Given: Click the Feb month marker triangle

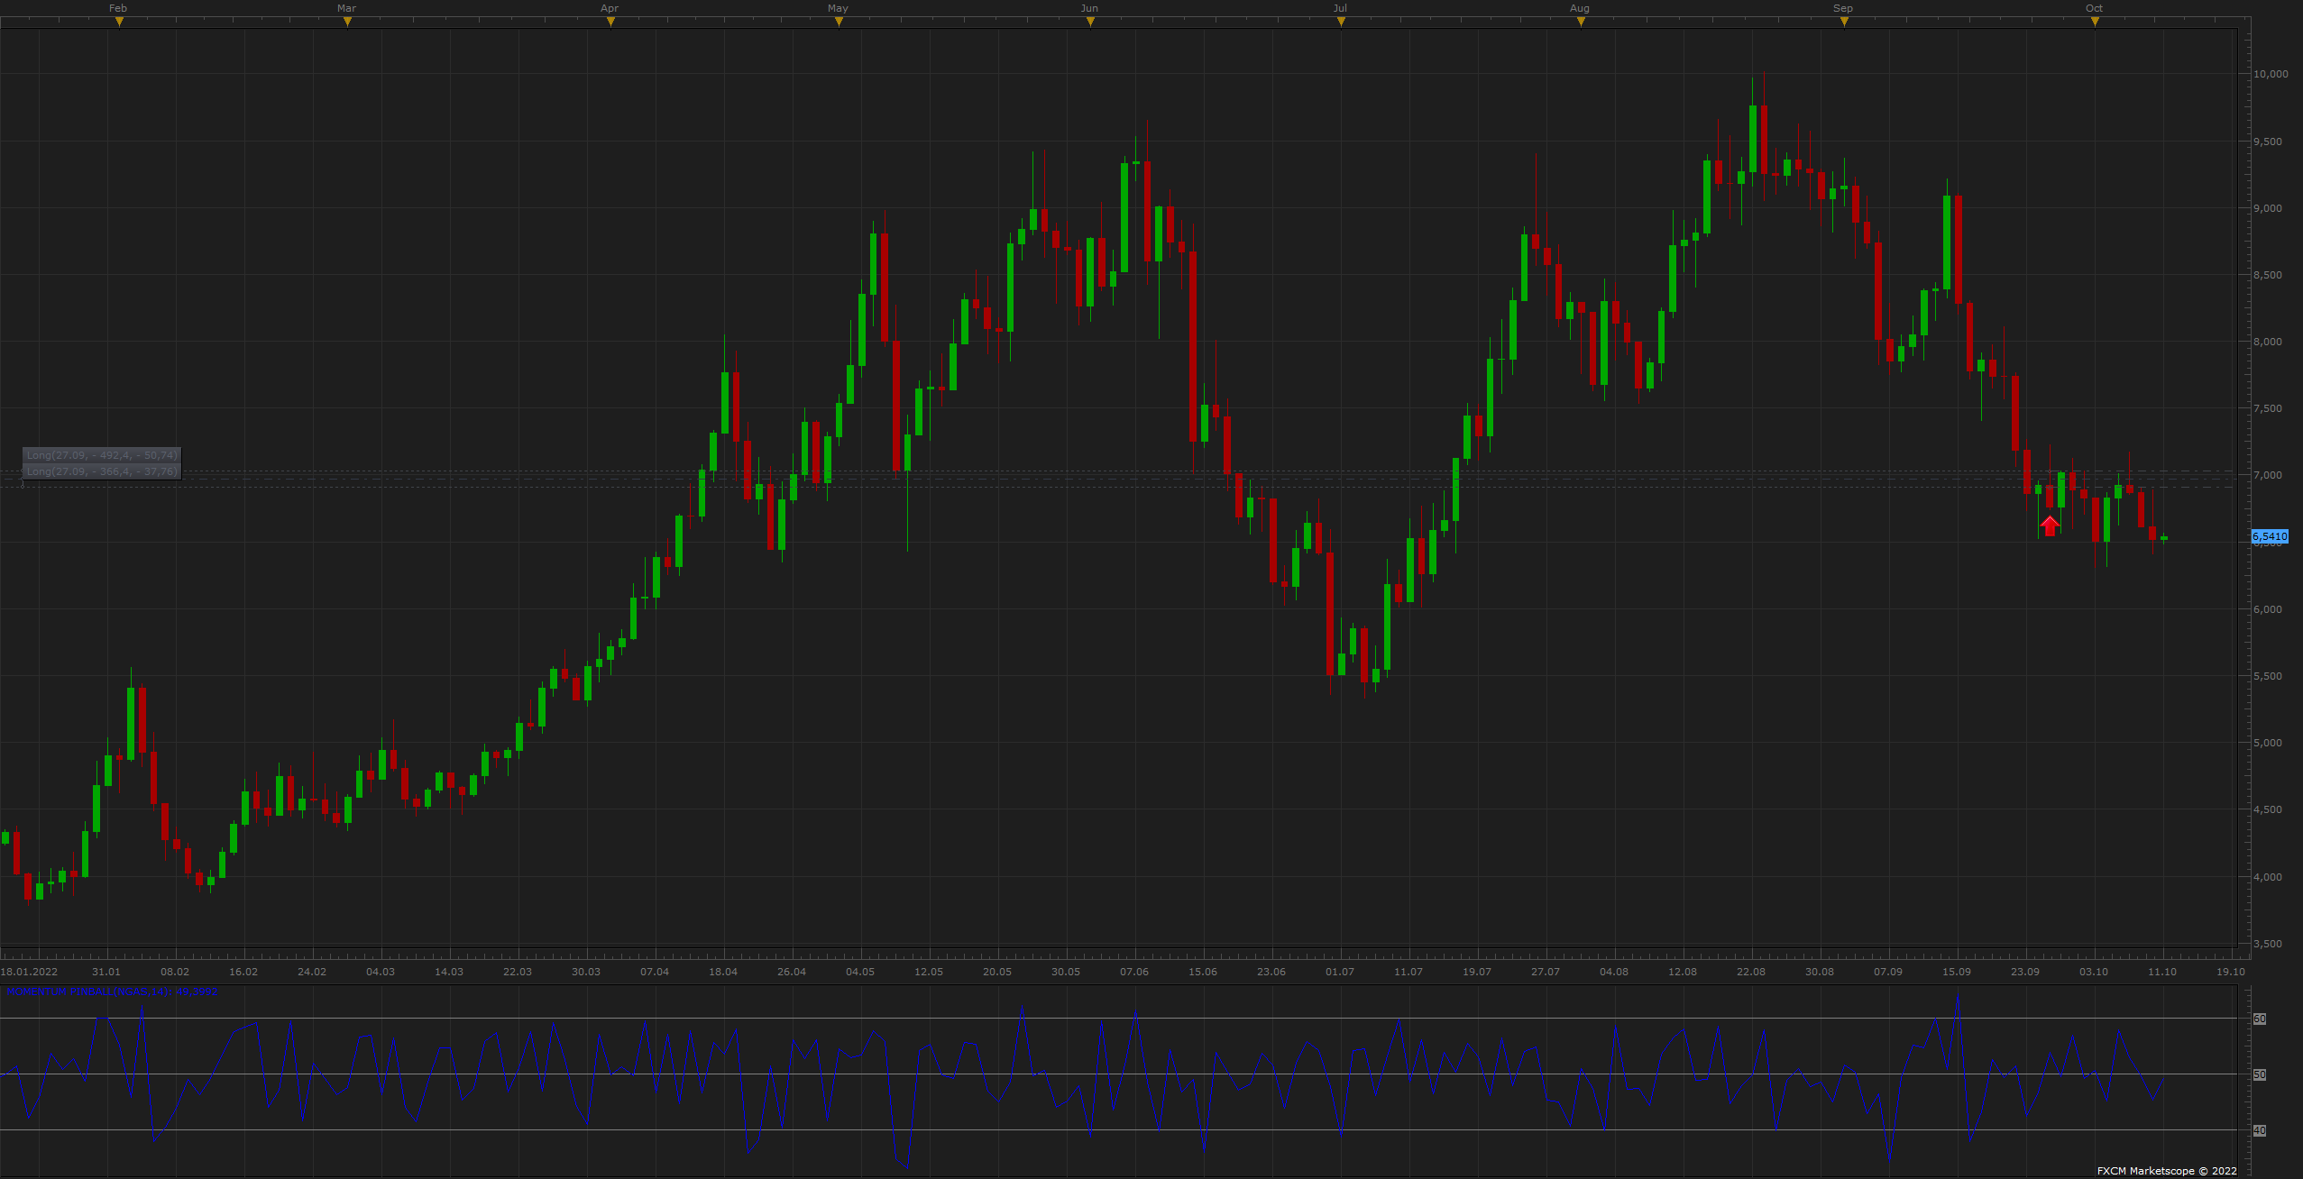Looking at the screenshot, I should click(119, 22).
